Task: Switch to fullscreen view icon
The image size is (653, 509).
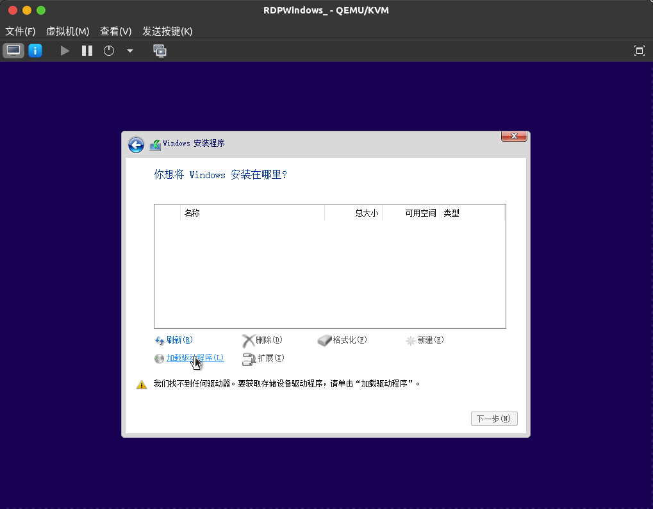Action: point(640,51)
